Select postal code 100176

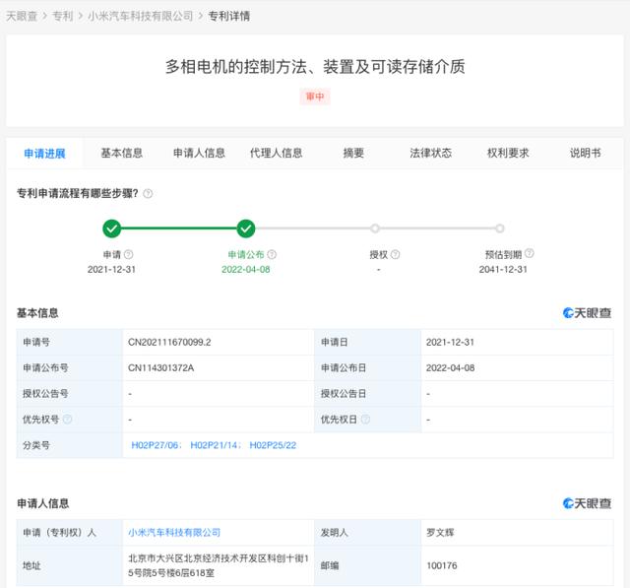pos(442,566)
